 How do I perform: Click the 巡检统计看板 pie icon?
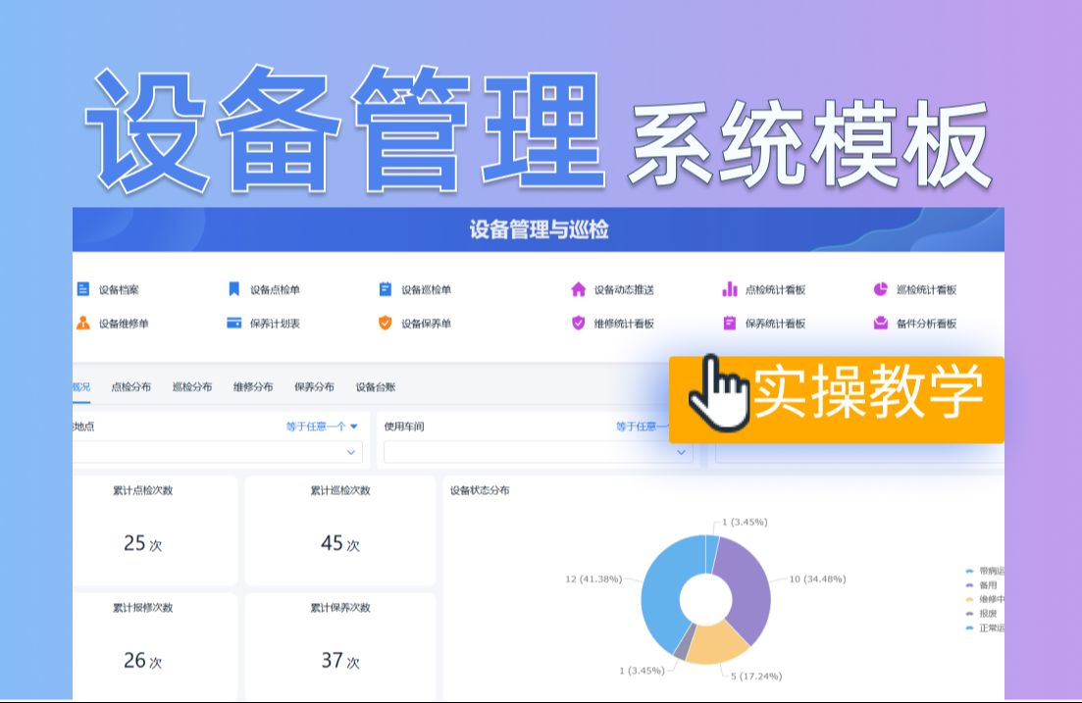point(881,289)
